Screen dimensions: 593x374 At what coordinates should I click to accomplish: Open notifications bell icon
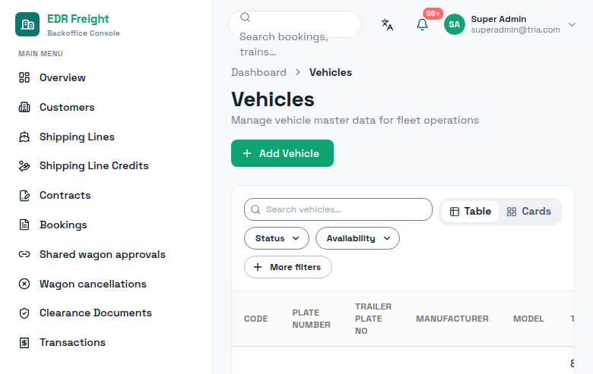(x=422, y=24)
